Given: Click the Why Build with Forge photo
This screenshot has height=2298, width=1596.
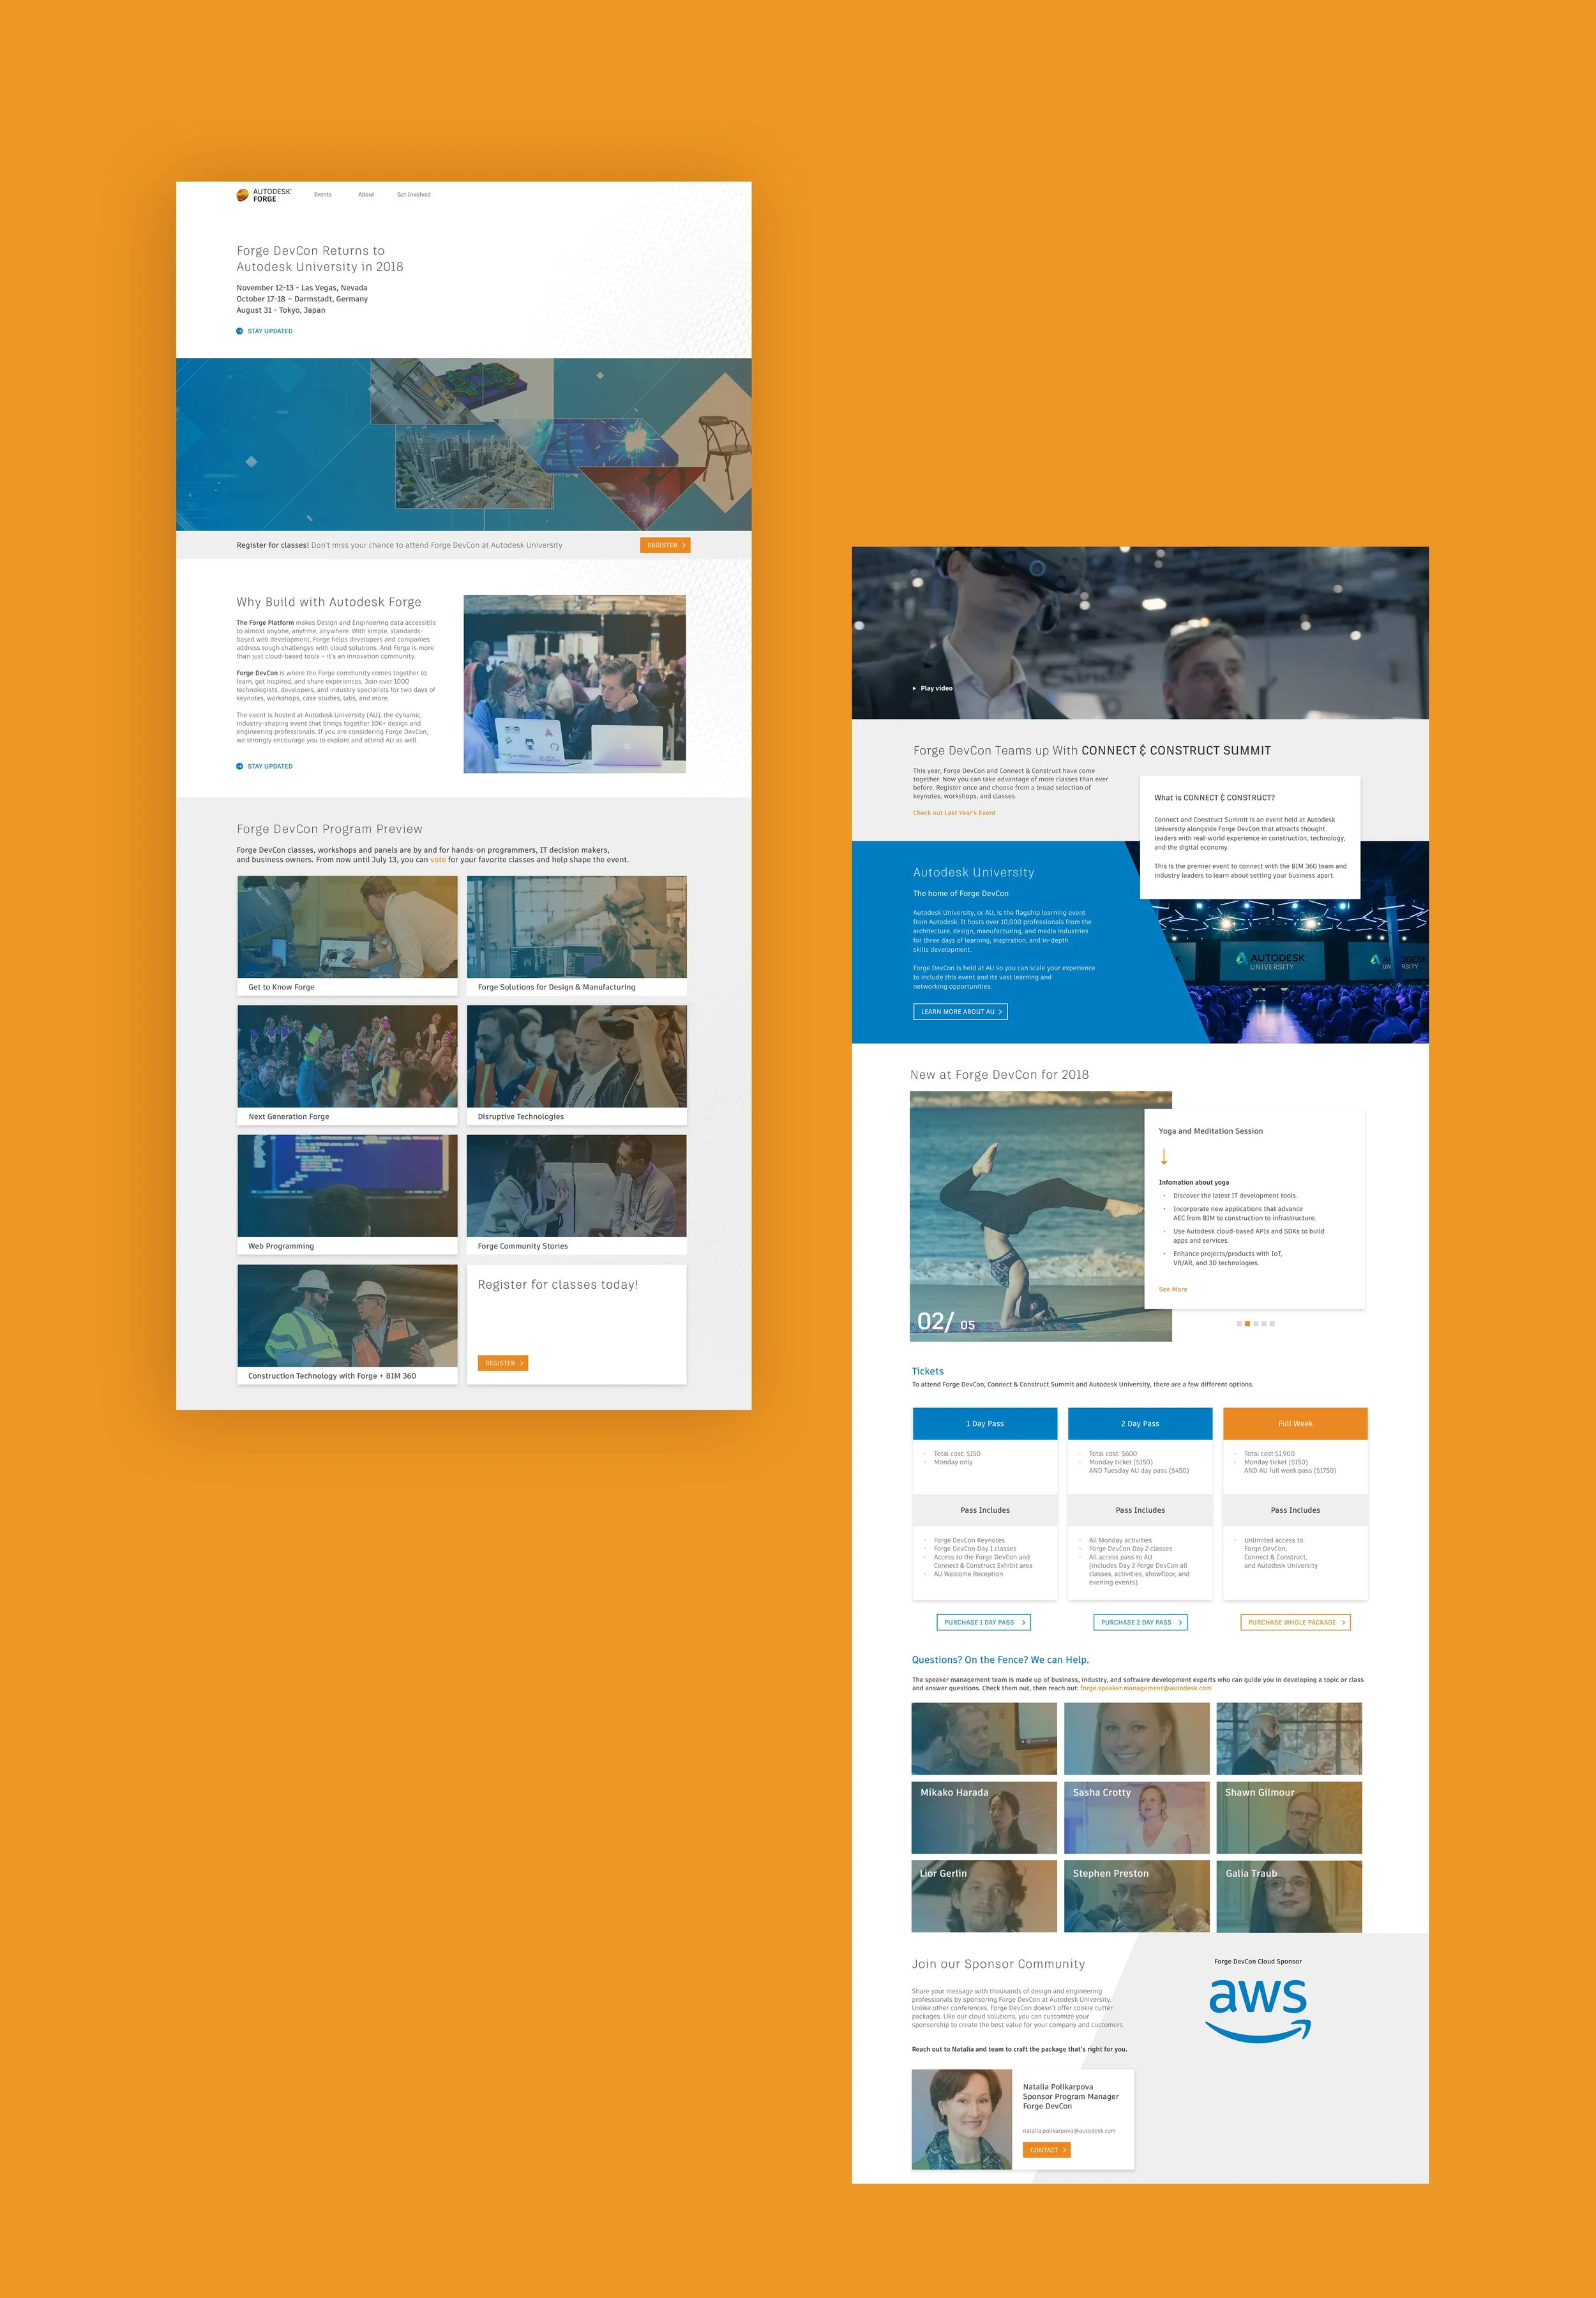Looking at the screenshot, I should click(575, 684).
